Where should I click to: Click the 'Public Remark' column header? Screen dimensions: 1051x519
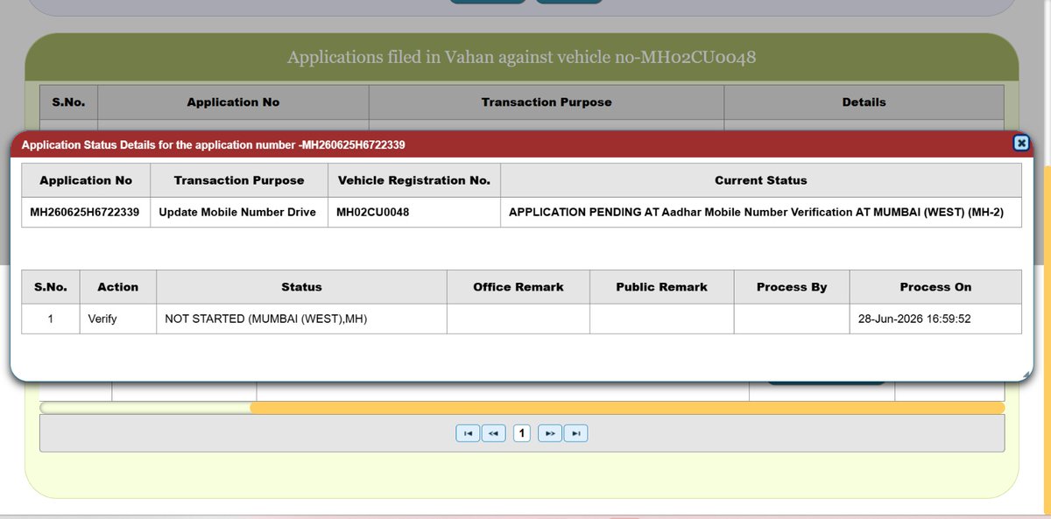(662, 287)
